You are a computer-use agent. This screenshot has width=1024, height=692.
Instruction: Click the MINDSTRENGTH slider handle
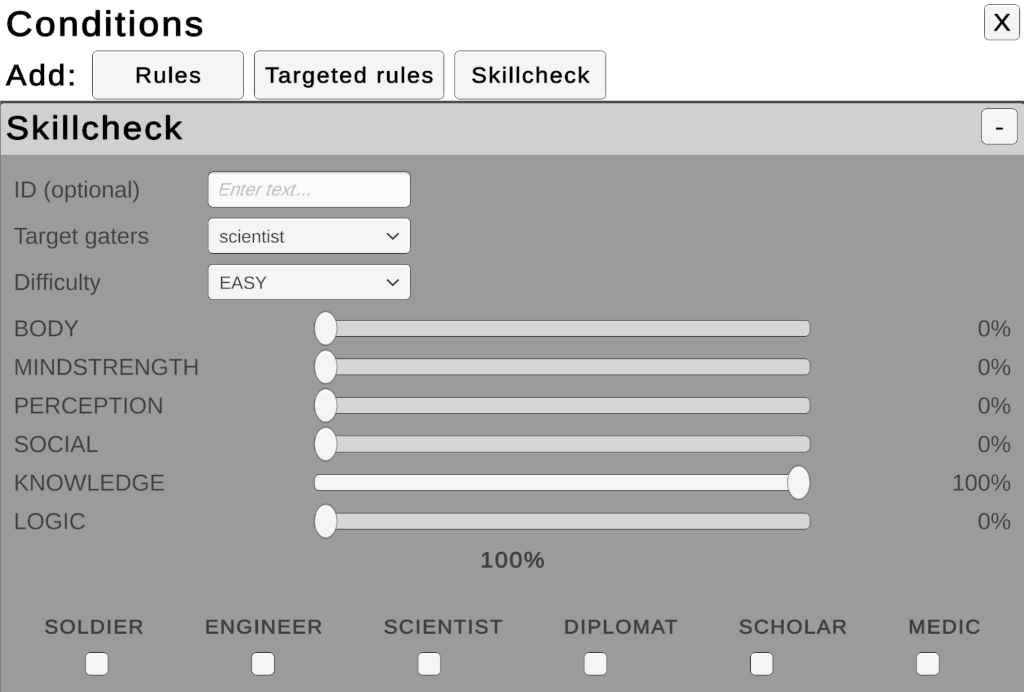tap(325, 367)
